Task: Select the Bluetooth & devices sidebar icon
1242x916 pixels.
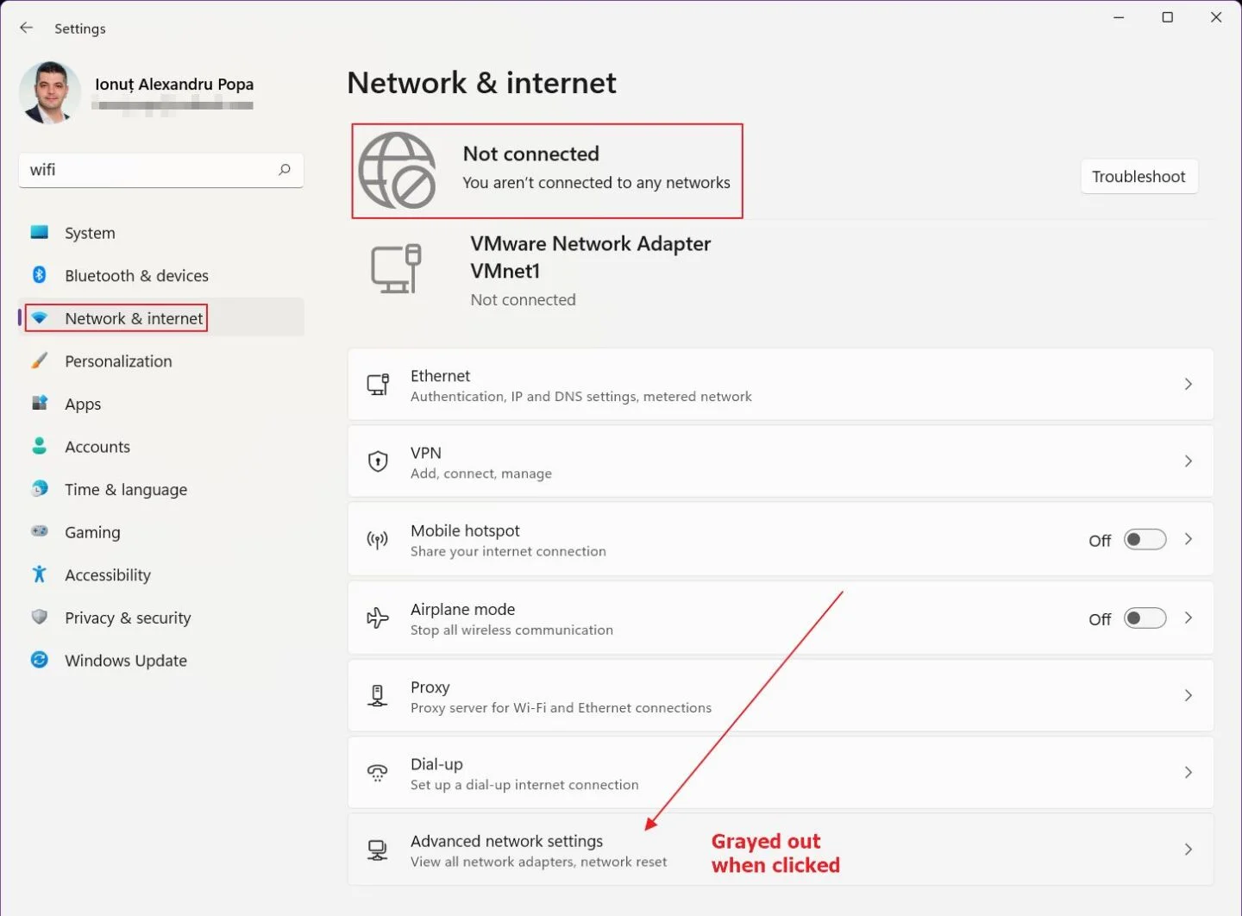Action: click(40, 275)
